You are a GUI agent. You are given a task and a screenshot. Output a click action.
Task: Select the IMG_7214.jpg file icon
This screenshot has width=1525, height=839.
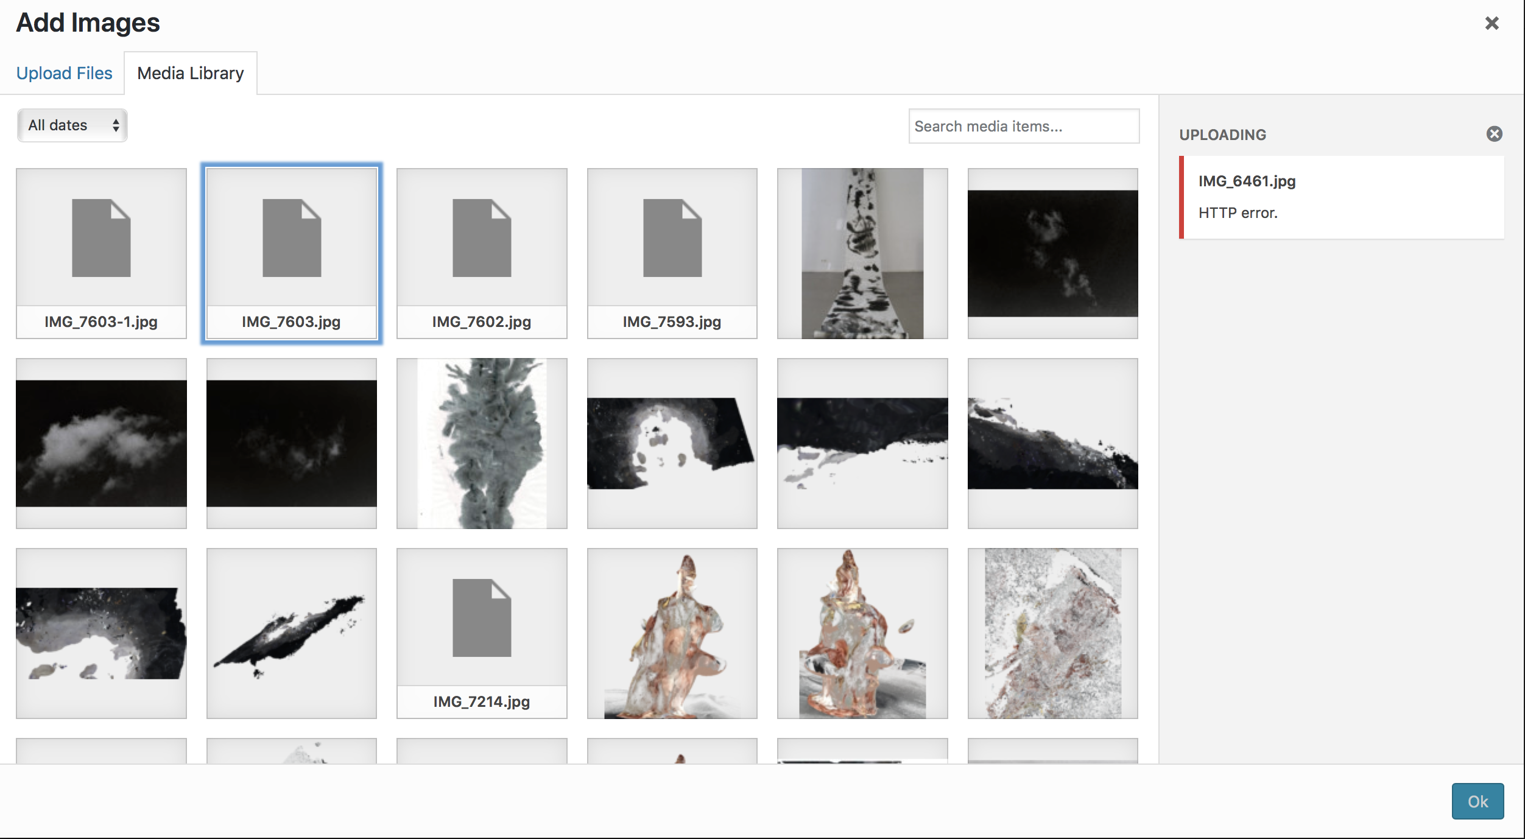tap(482, 618)
